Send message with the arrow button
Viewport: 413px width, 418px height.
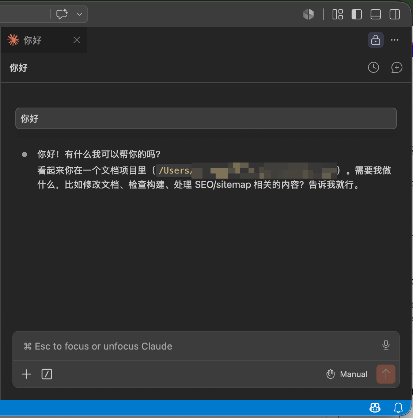386,374
